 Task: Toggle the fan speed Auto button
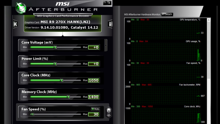point(95,109)
